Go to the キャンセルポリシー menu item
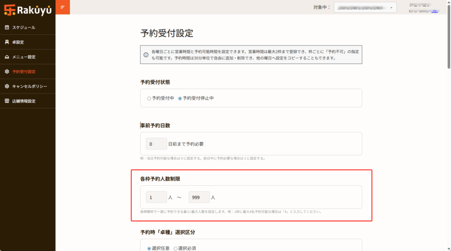The width and height of the screenshot is (451, 251). tap(30, 86)
